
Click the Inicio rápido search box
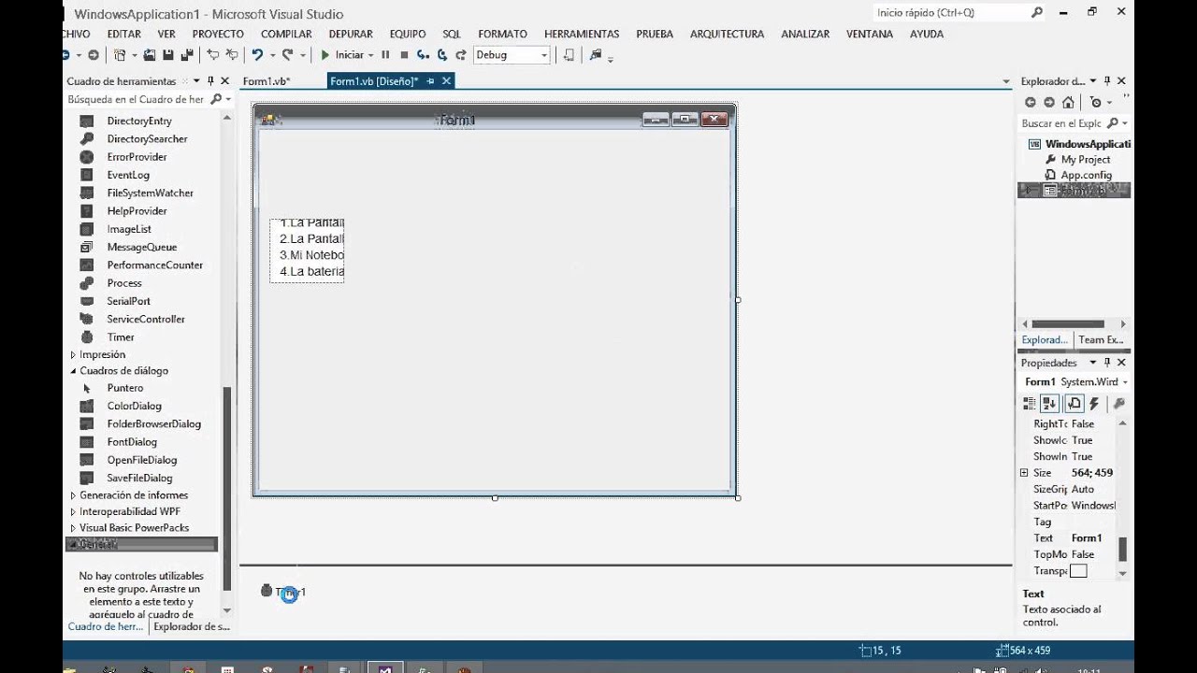960,13
